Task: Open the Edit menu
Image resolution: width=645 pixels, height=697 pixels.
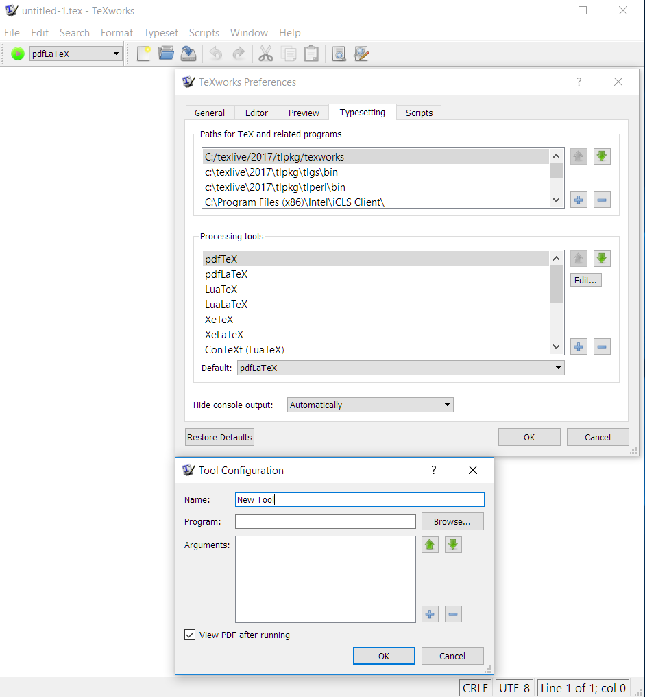Action: pyautogui.click(x=40, y=33)
